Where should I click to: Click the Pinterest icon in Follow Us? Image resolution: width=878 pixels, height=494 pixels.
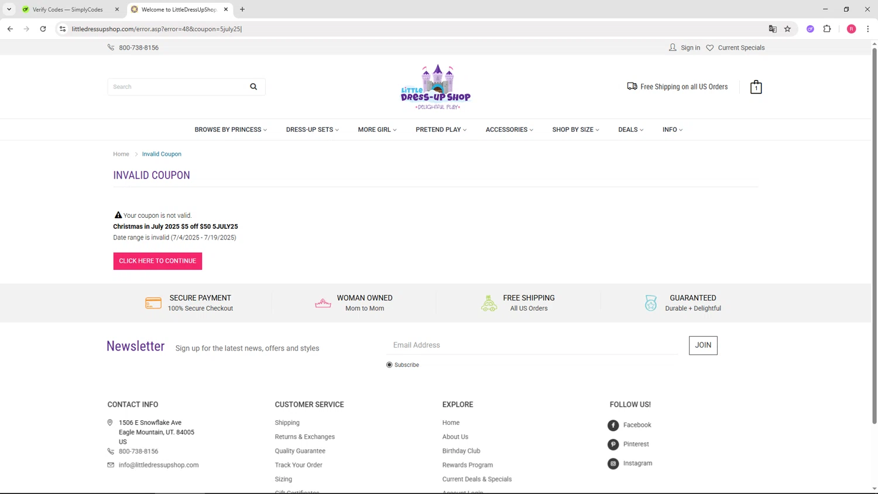click(x=613, y=445)
